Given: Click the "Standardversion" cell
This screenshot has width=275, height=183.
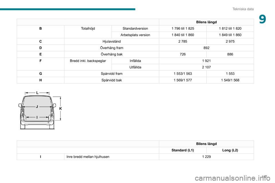Looking at the screenshot, I should [135, 29].
